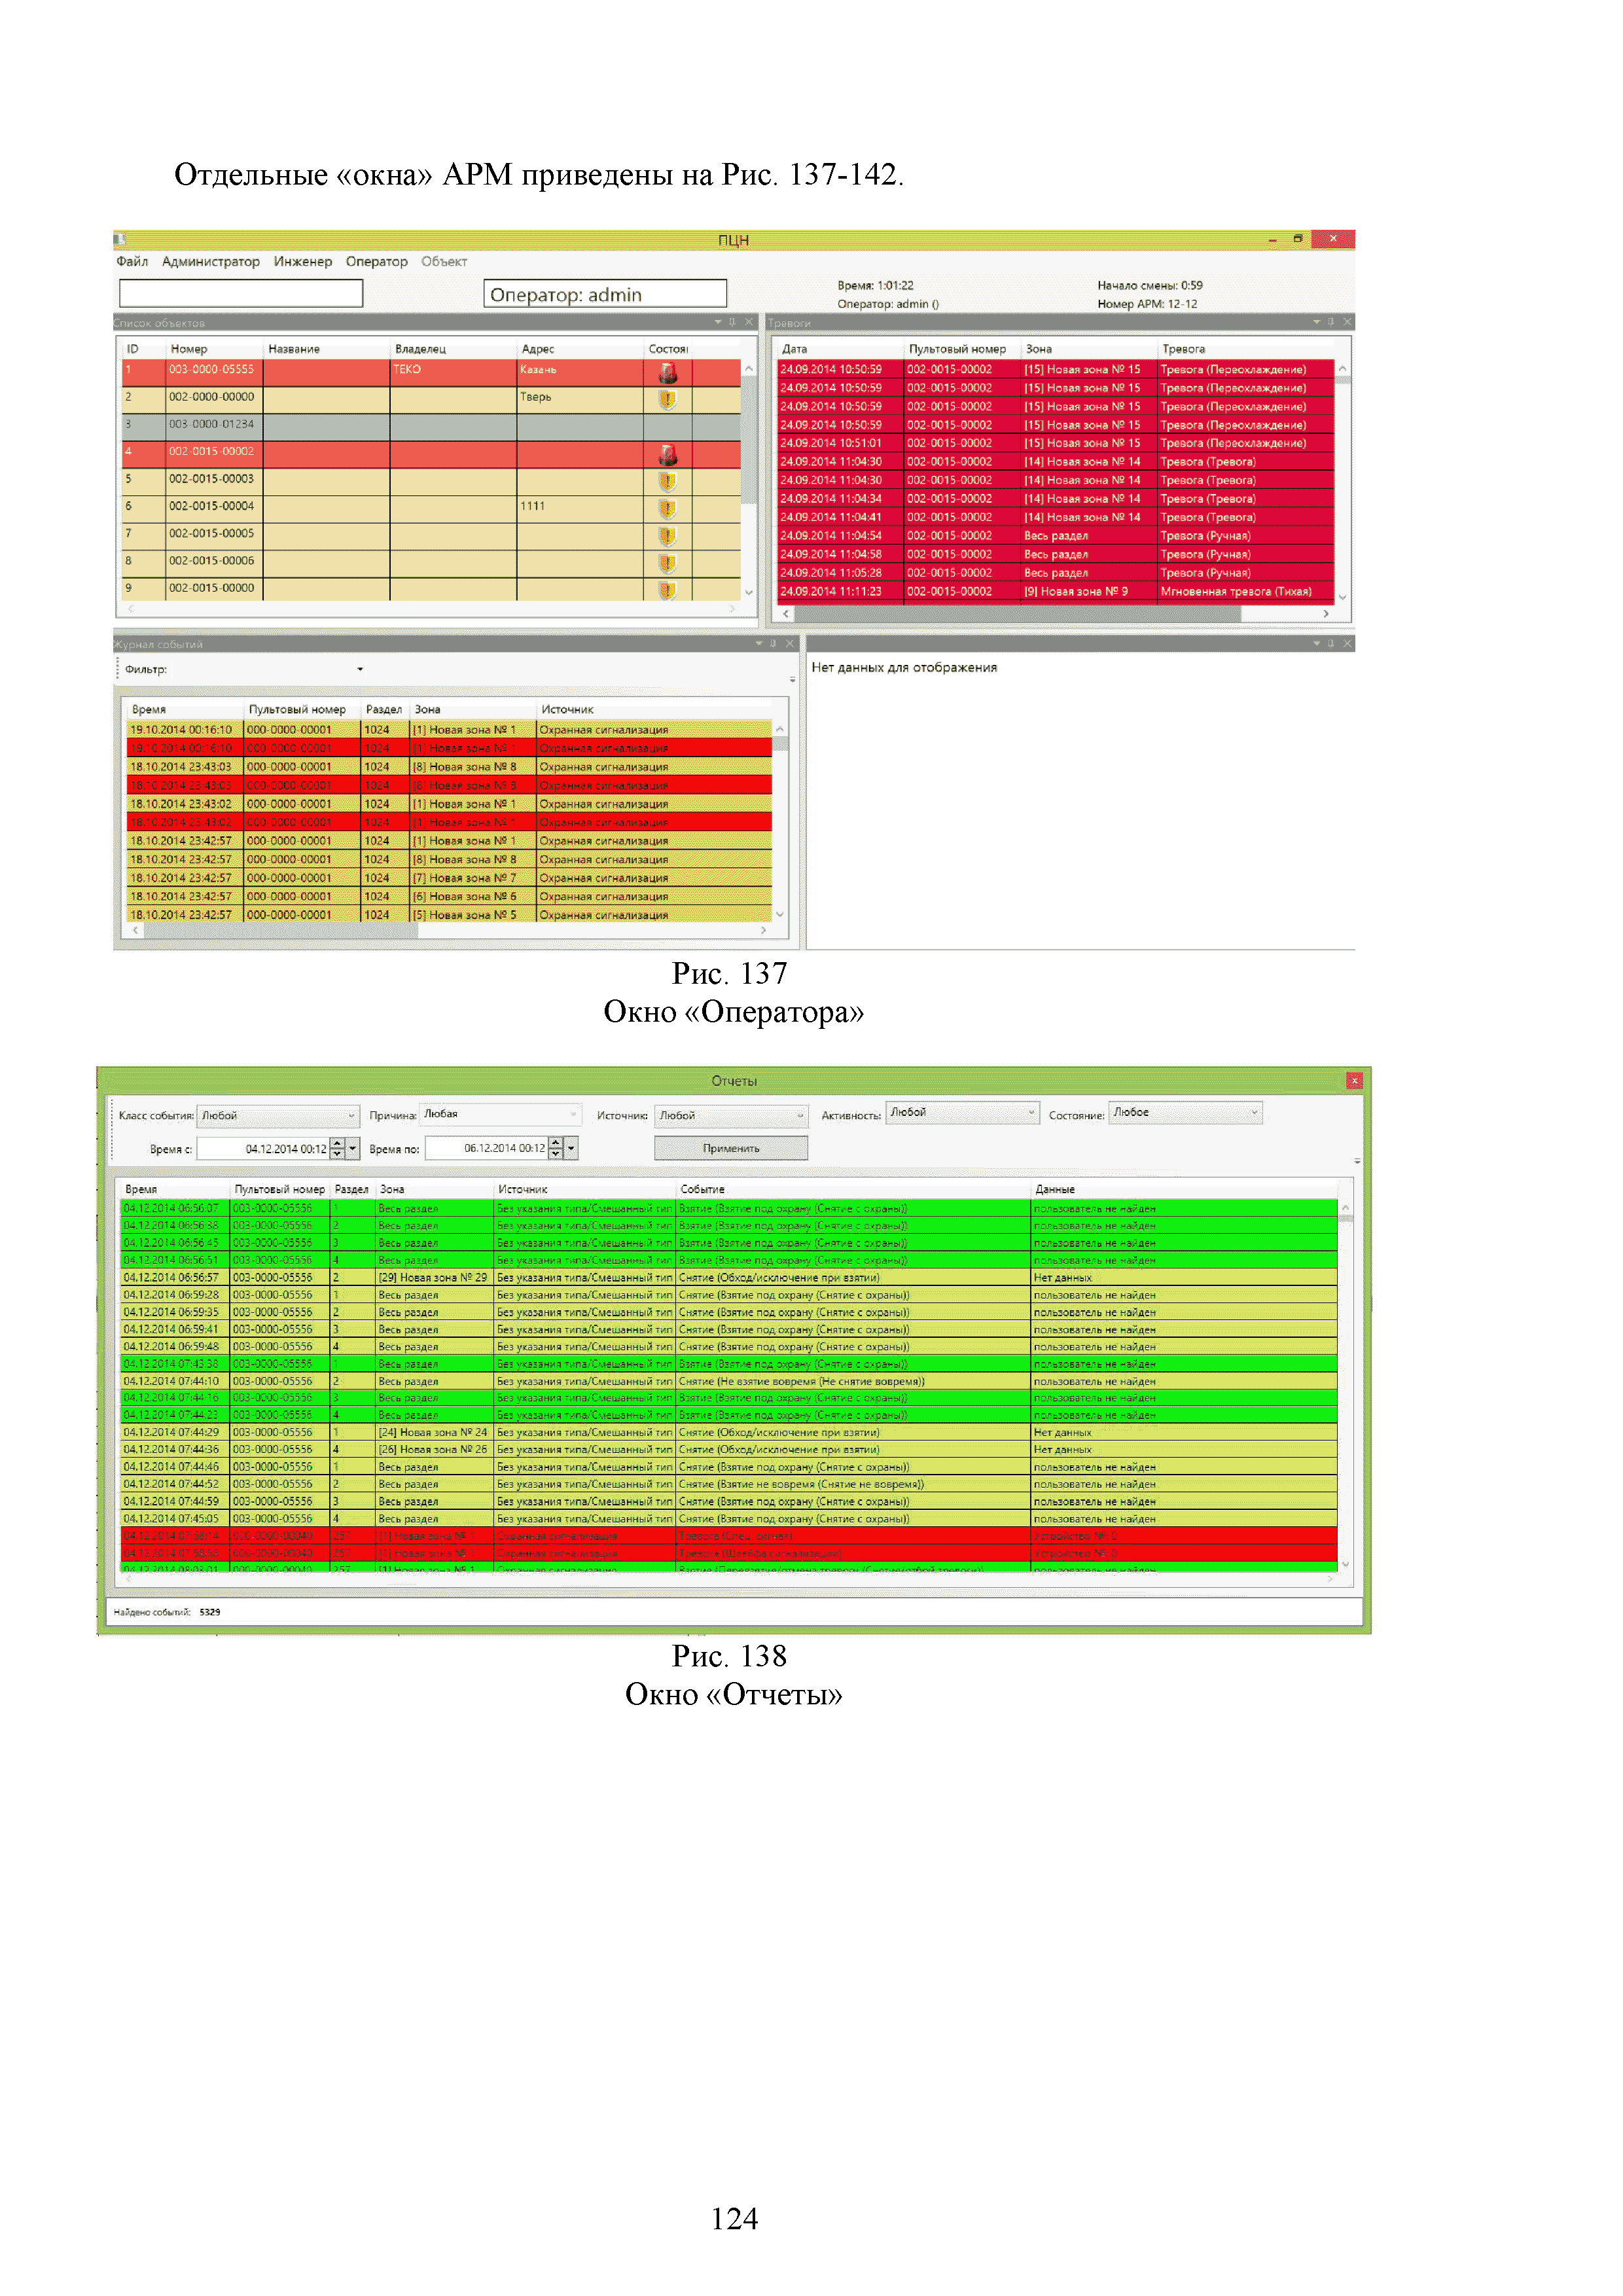The height and width of the screenshot is (2296, 1623).
Task: Select alarm row 'Мгновенная тревога (Тихая)'
Action: pos(1056,592)
